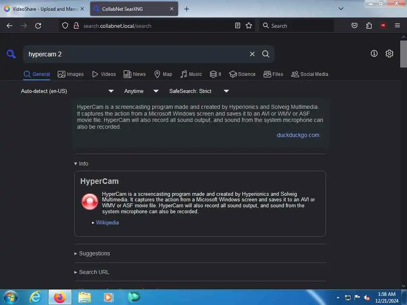This screenshot has height=305, width=407.
Task: Click the Firefox Search box
Action: coord(297,26)
